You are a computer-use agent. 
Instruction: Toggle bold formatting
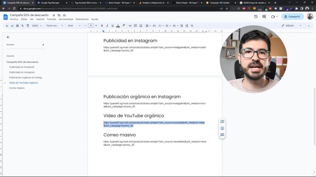click(102, 26)
